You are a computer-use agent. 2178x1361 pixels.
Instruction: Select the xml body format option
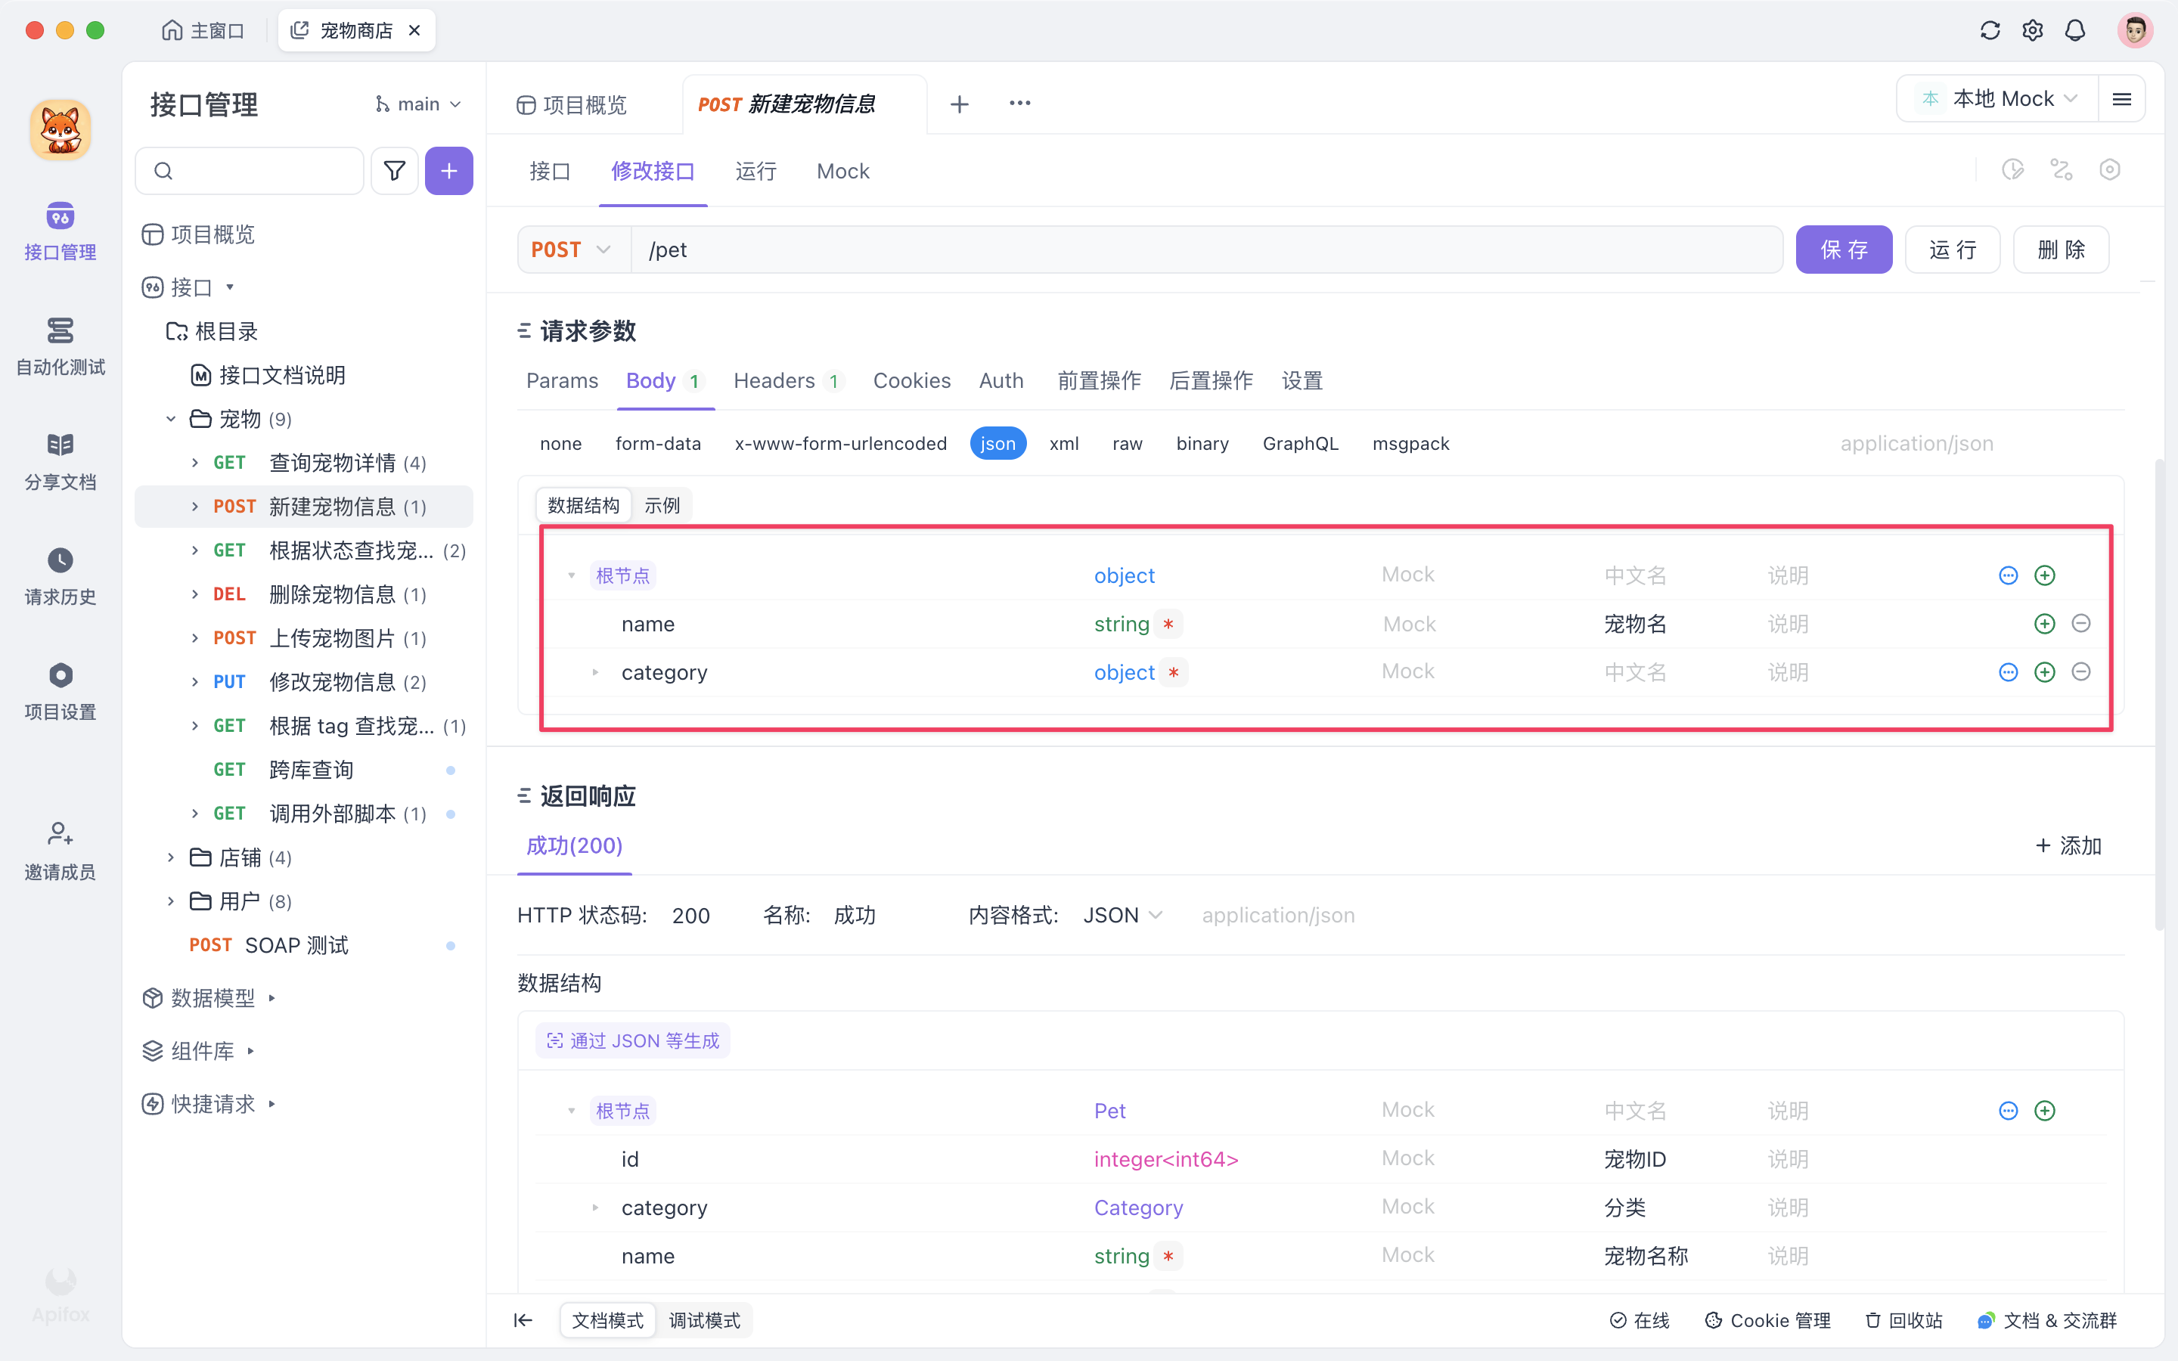(1064, 443)
